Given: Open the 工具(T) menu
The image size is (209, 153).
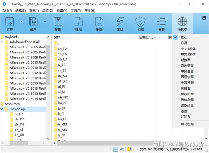Looking at the screenshot, I should (76, 10).
